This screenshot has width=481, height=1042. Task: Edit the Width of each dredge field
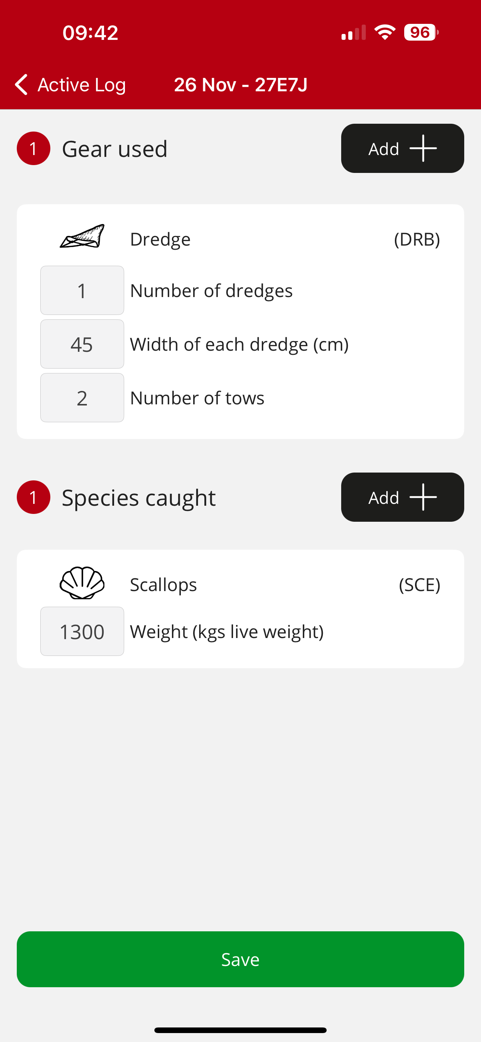(x=82, y=344)
